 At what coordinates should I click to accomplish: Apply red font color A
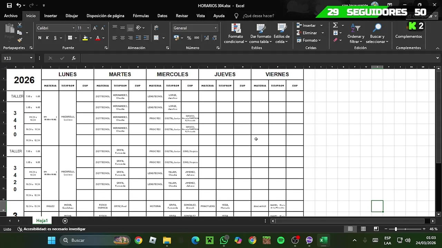(98, 38)
